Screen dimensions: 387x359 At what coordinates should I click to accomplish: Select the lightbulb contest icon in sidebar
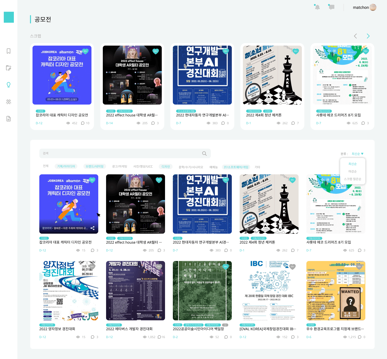click(9, 85)
